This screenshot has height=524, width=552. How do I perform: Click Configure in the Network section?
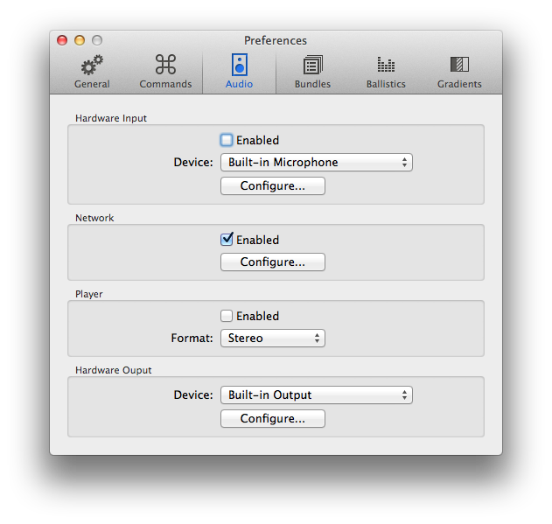point(273,262)
